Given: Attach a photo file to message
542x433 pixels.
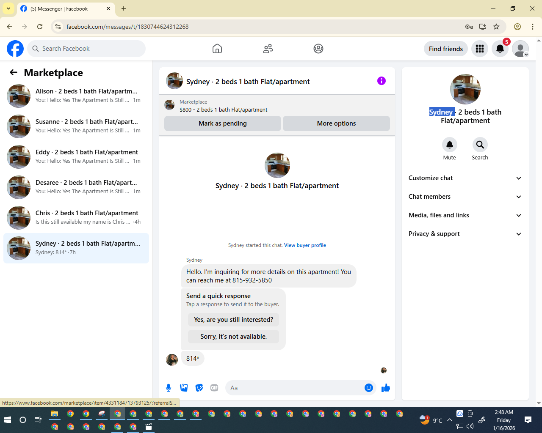Looking at the screenshot, I should pos(184,388).
